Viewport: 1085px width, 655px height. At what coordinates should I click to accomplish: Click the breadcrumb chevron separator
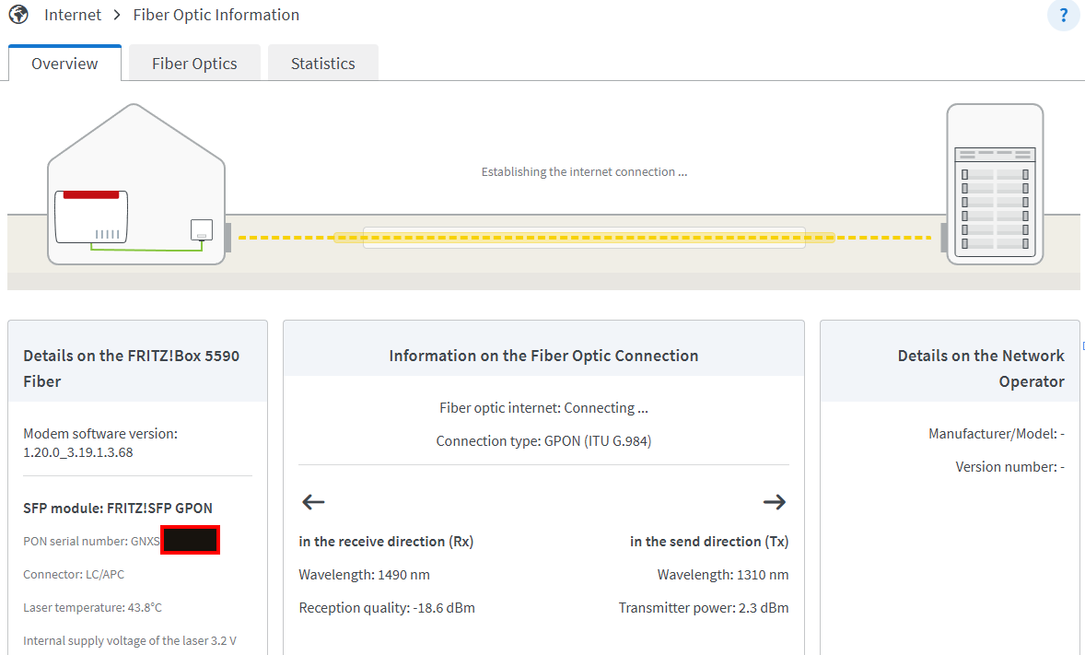(x=117, y=15)
